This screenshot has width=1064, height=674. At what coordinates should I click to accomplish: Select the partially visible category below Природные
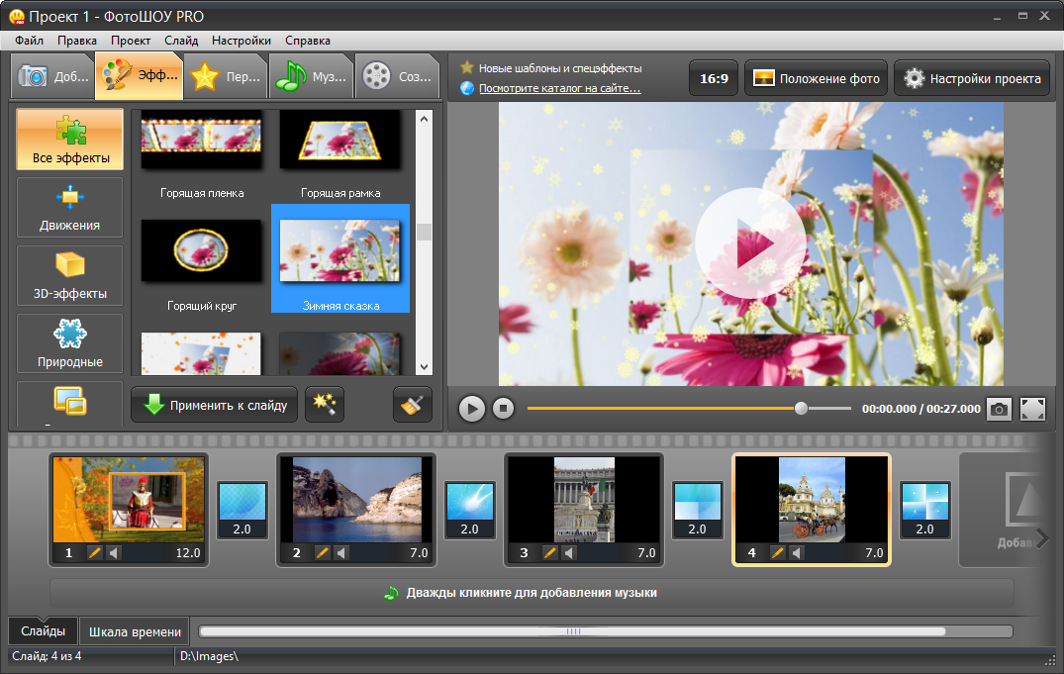[70, 403]
